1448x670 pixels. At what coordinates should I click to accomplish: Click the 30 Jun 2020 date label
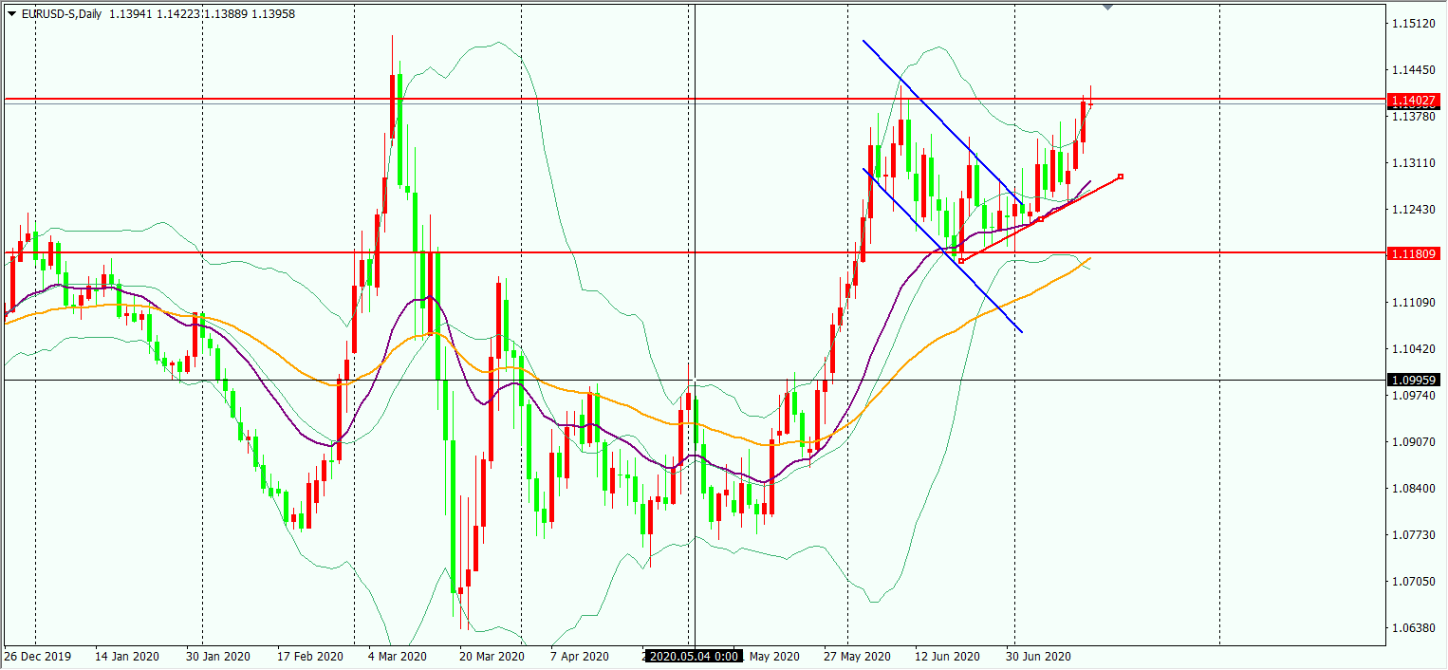tap(1038, 657)
